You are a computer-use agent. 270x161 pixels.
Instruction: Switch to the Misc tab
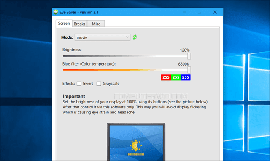pyautogui.click(x=96, y=24)
